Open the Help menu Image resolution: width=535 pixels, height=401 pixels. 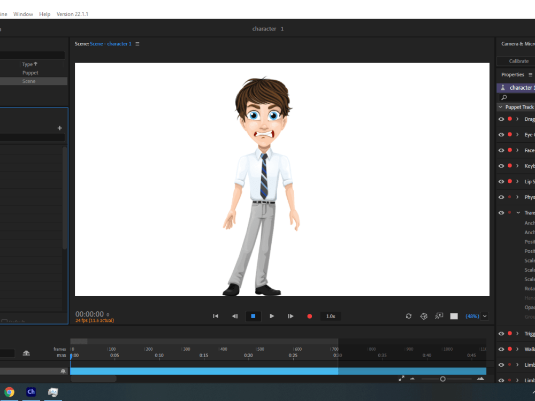(44, 14)
